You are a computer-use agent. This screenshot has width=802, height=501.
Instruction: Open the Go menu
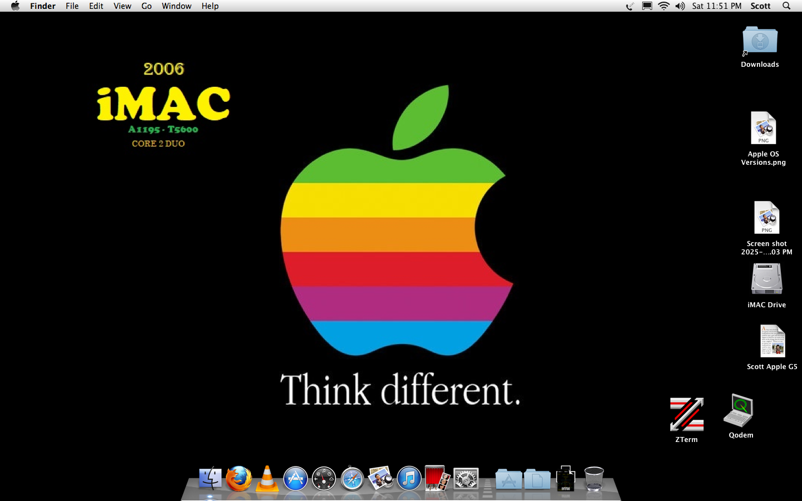click(x=146, y=6)
